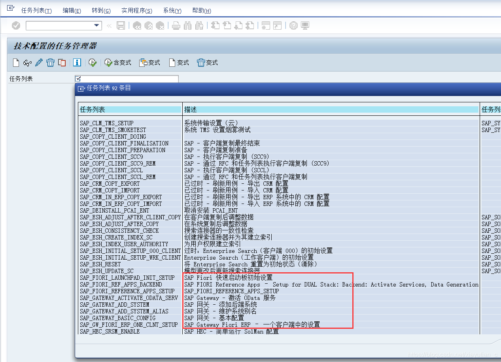The width and height of the screenshot is (501, 362).
Task: Open the 帮助(H) menu
Action: (x=202, y=11)
